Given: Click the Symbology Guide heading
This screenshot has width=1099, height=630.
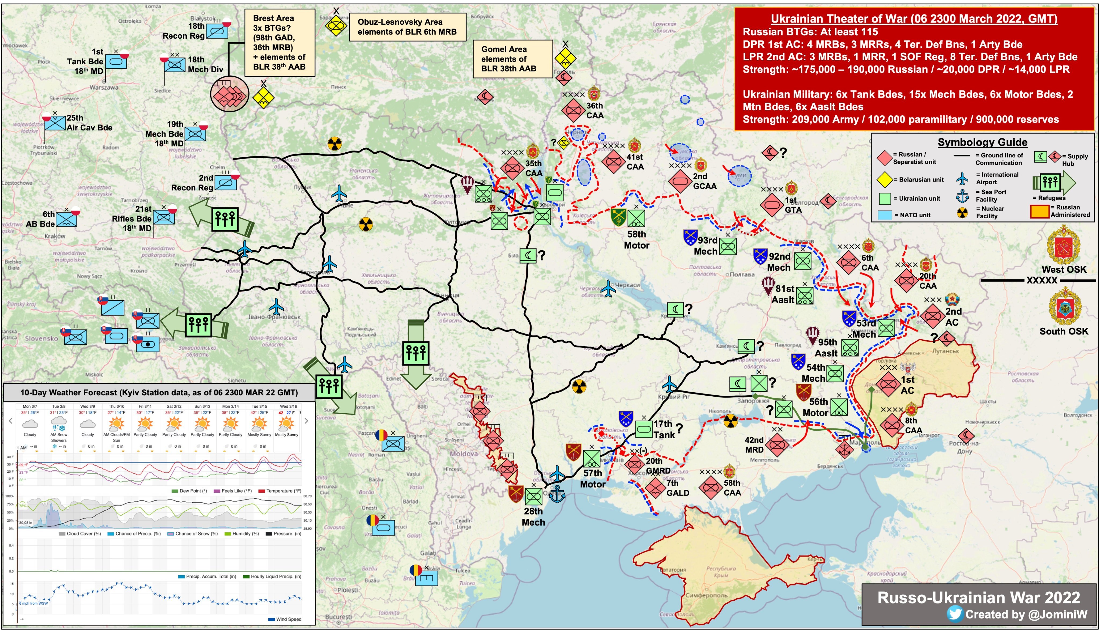Looking at the screenshot, I should (982, 142).
